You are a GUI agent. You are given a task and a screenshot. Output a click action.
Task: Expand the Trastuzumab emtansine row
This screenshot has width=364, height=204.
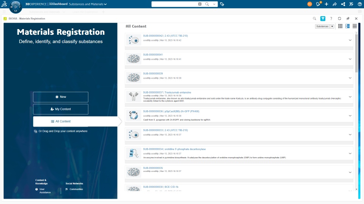click(350, 97)
